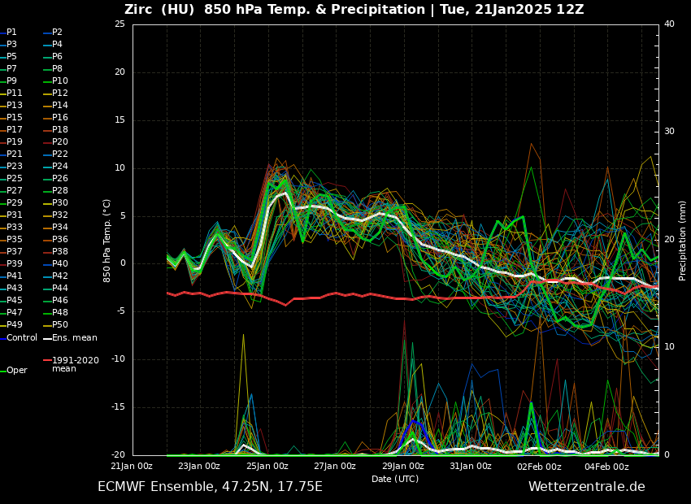691x504 pixels.
Task: Click the Ens. mean legend label
Action: coord(74,338)
